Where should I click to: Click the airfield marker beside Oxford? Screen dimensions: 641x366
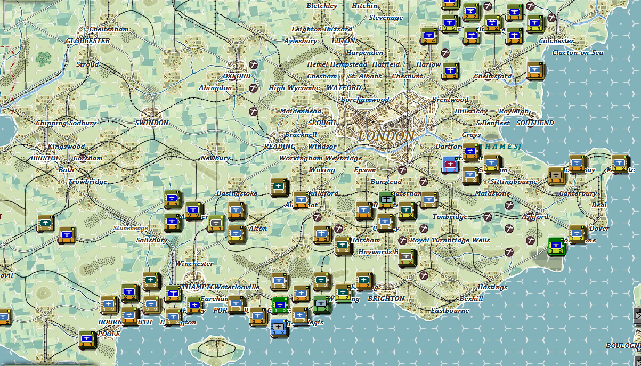click(254, 64)
